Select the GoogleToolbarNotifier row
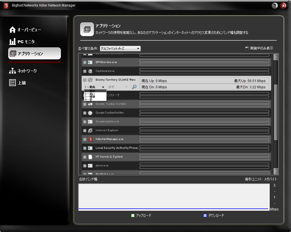The width and height of the screenshot is (291, 232). click(176, 113)
